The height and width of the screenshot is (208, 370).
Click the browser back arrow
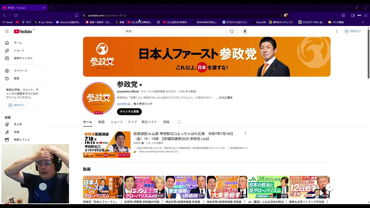(x=4, y=15)
